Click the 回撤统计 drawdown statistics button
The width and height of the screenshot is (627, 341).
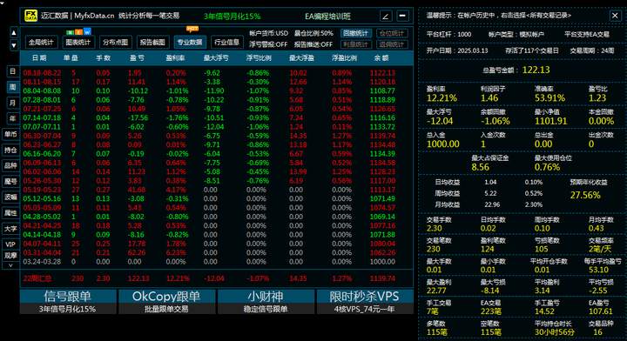coord(356,33)
